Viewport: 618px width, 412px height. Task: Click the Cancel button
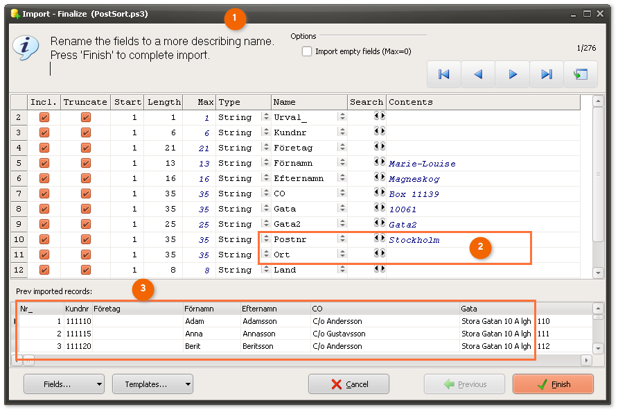[x=348, y=384]
